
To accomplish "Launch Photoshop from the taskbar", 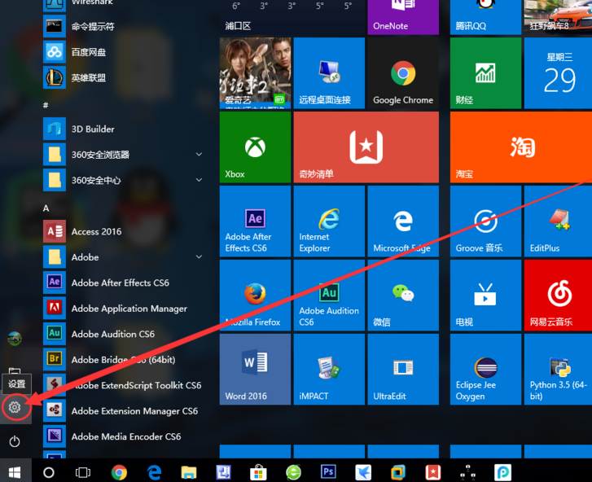I will tap(328, 471).
